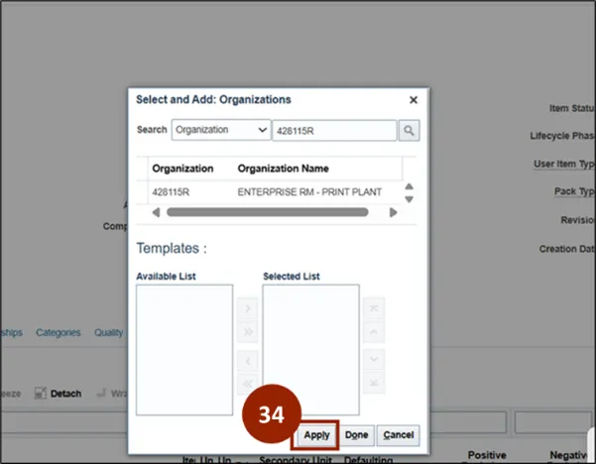Close the Select and Add Organizations dialog
Image resolution: width=596 pixels, height=464 pixels.
pyautogui.click(x=414, y=100)
